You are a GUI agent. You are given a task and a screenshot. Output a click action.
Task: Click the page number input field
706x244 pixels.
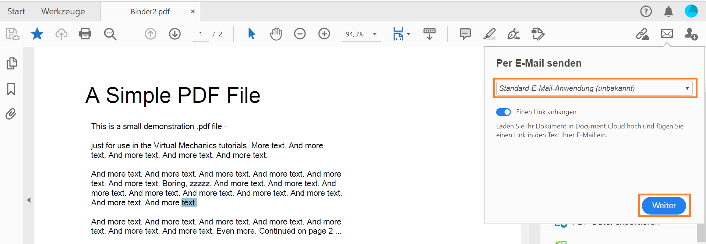point(201,34)
